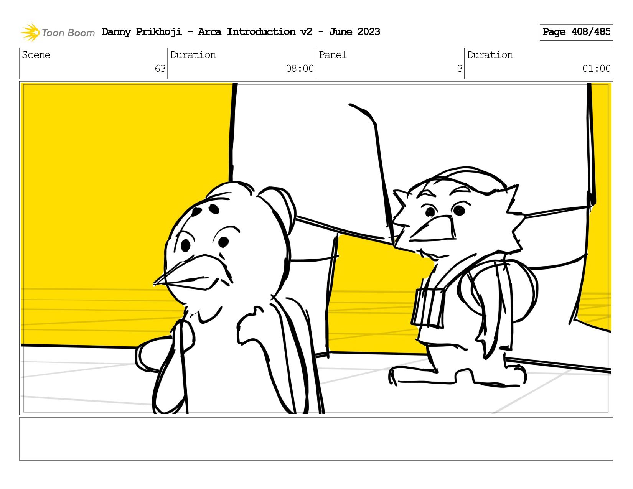The width and height of the screenshot is (633, 489).
Task: Click the Duration label beside Panel
Action: pos(490,55)
